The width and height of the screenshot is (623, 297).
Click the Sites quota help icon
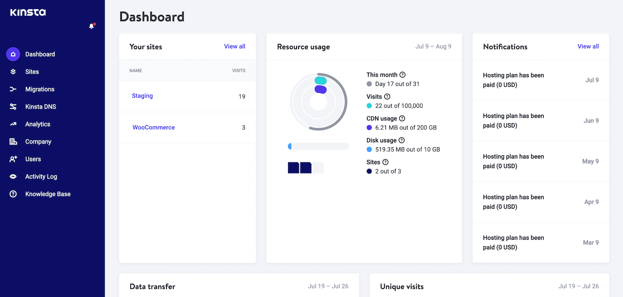[385, 162]
